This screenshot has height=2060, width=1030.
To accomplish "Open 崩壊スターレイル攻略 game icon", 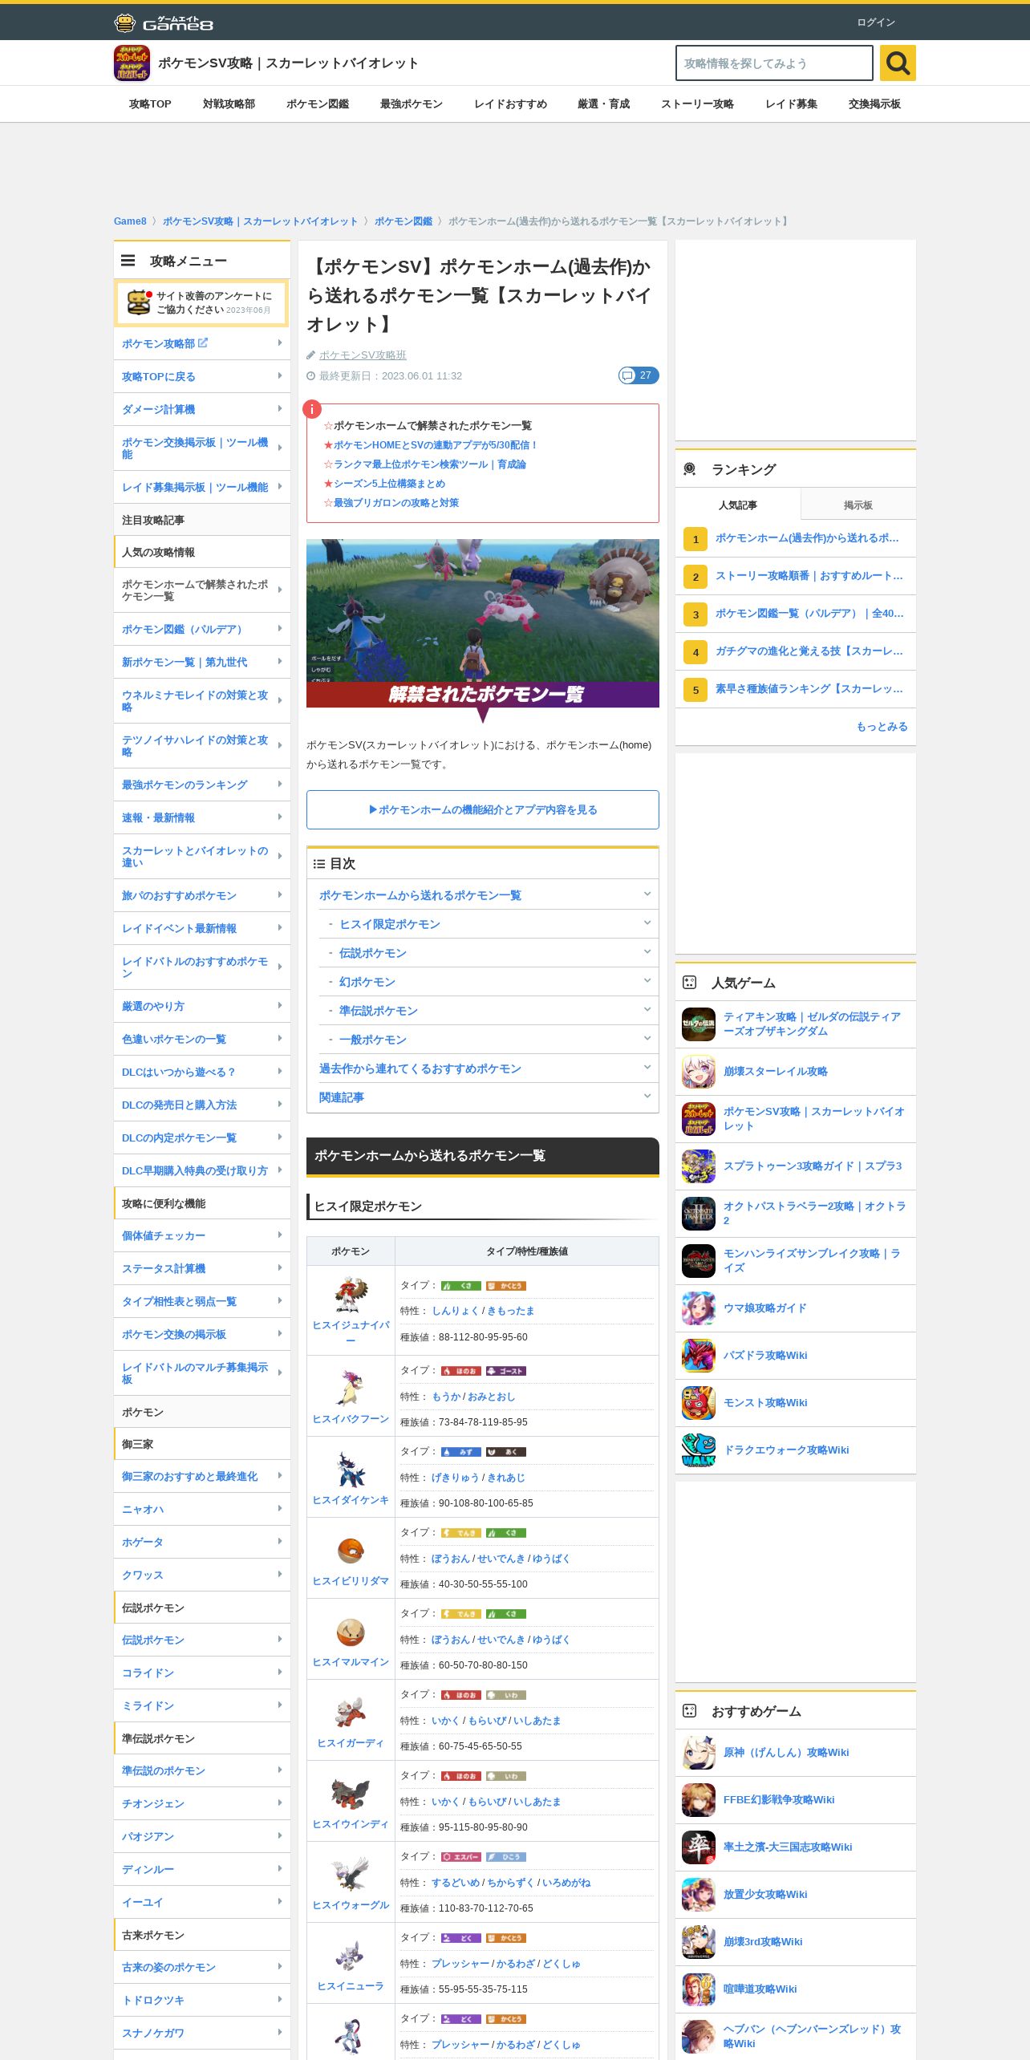I will tap(699, 1072).
